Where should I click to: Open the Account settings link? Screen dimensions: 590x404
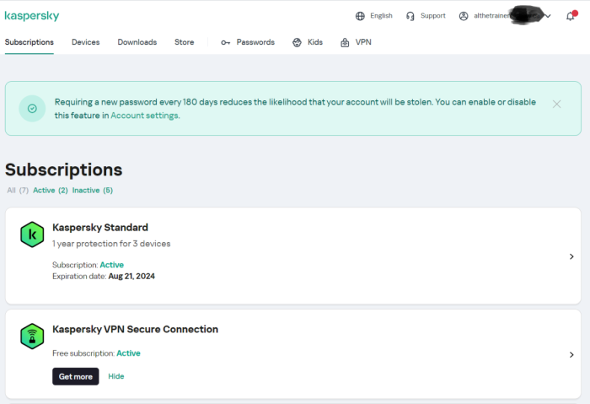[x=144, y=116]
